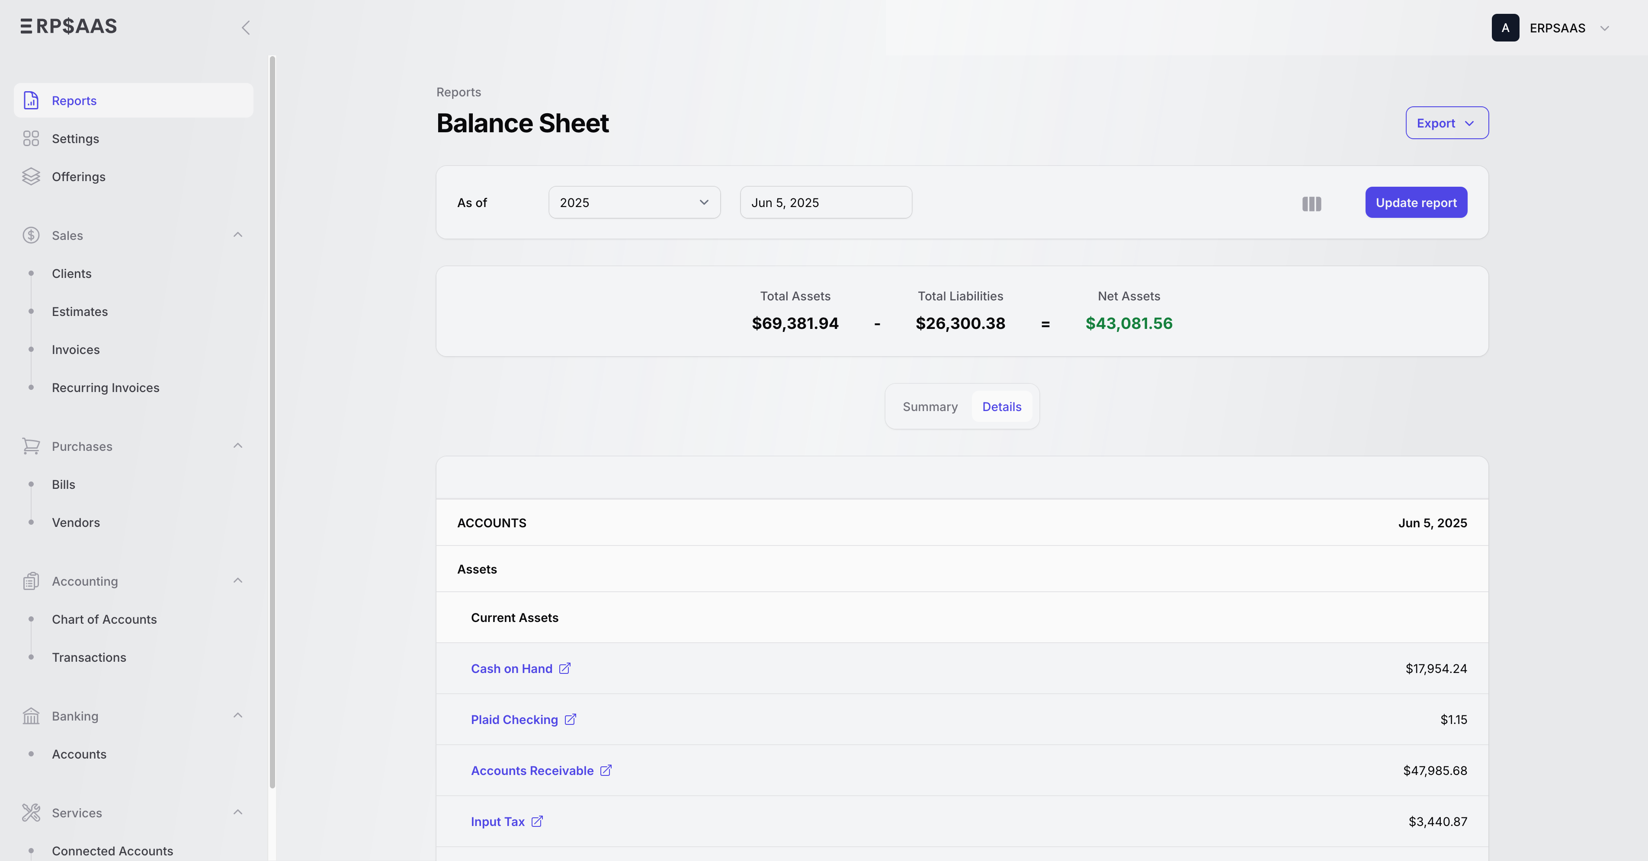The image size is (1648, 861).
Task: Click the Settings grid icon
Action: pos(31,139)
